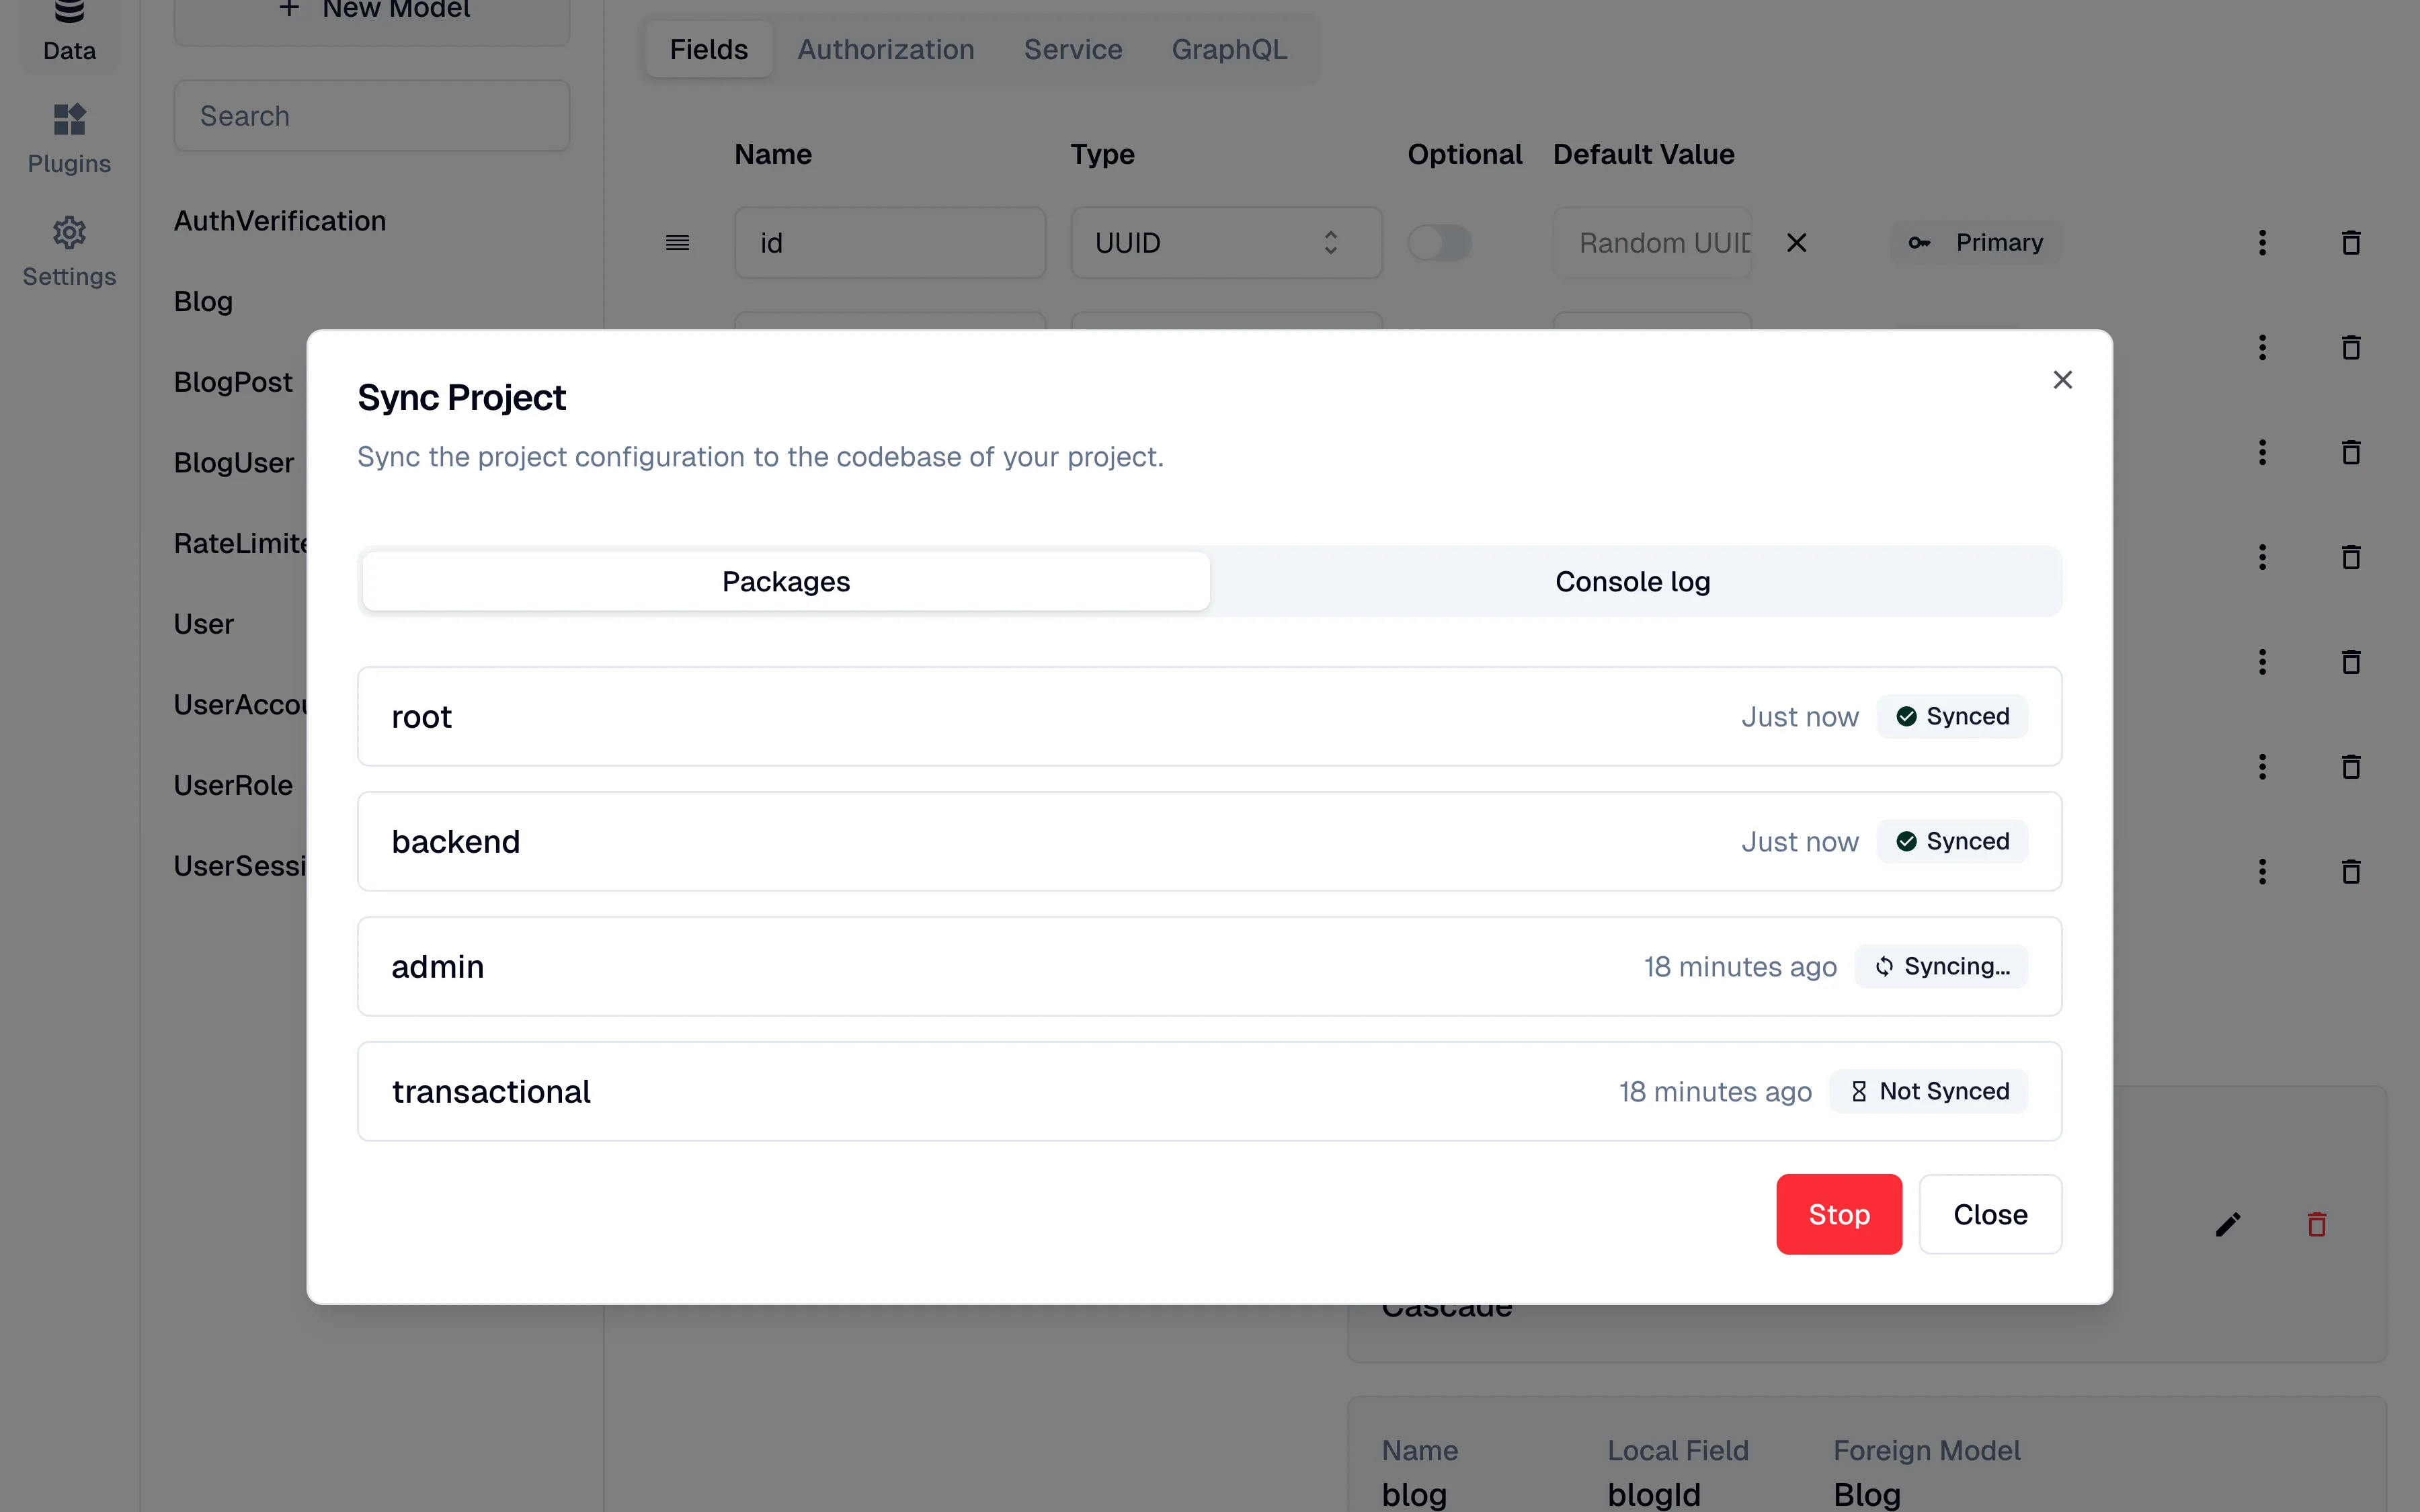Image resolution: width=2420 pixels, height=1512 pixels.
Task: Select the AuthVerification model
Action: tap(280, 221)
